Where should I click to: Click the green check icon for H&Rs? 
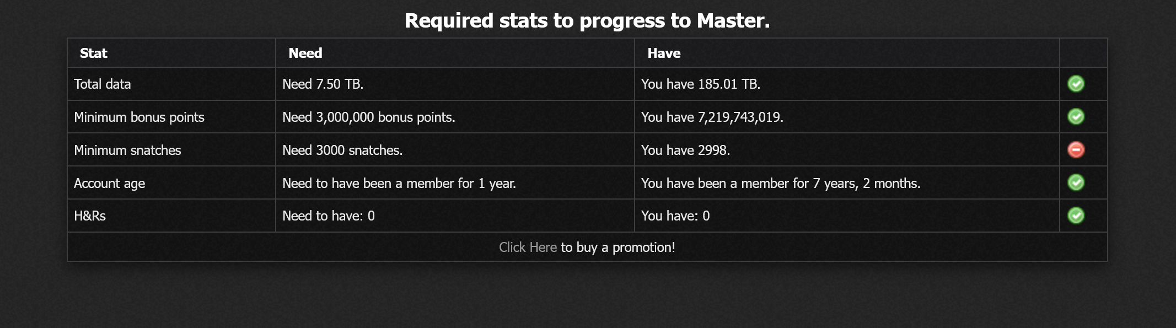(1076, 216)
